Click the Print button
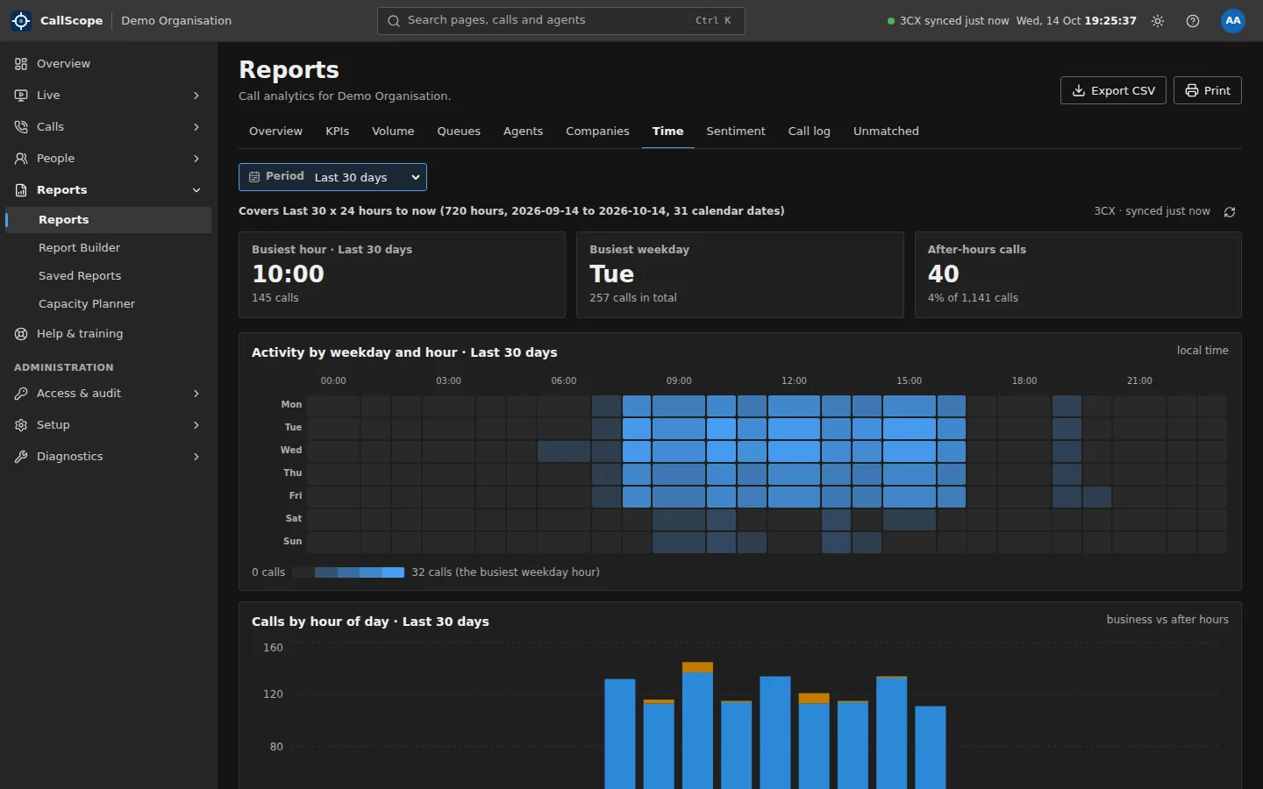The width and height of the screenshot is (1263, 789). [x=1207, y=90]
